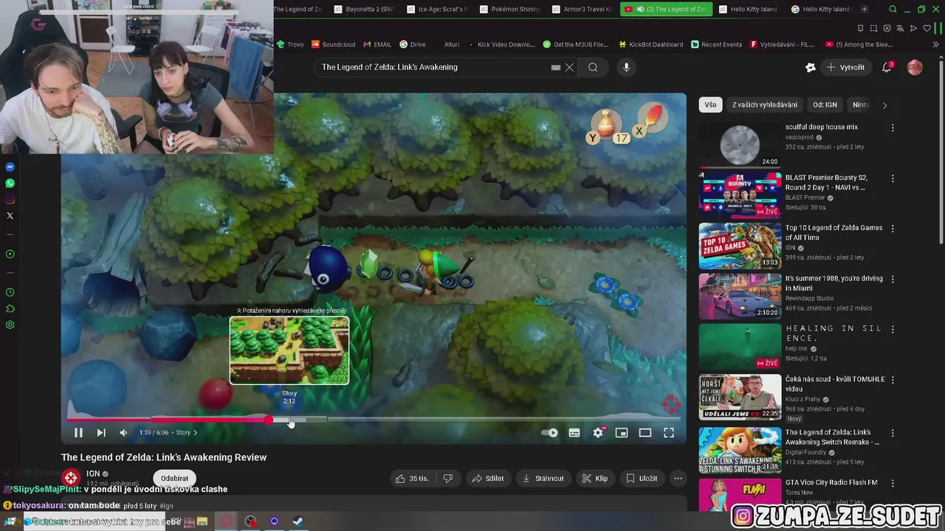
Task: Create a clip with Klip button
Action: [594, 479]
